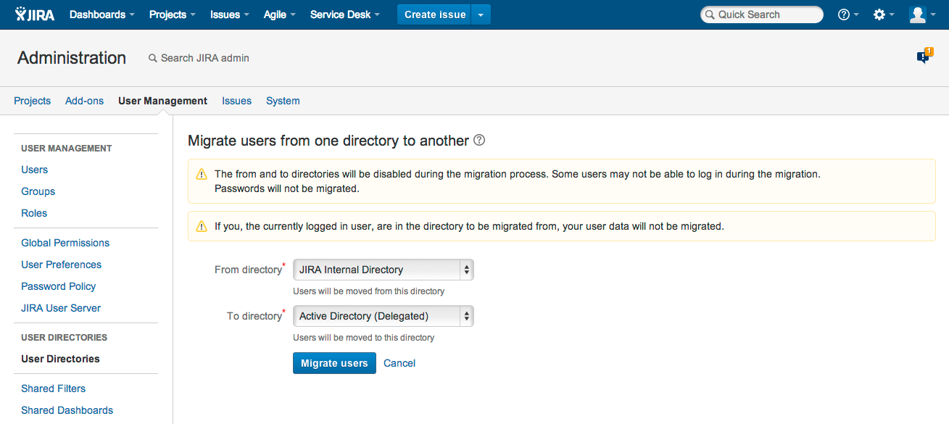Click the Create issue button
Image resolution: width=949 pixels, height=424 pixels.
click(x=434, y=14)
